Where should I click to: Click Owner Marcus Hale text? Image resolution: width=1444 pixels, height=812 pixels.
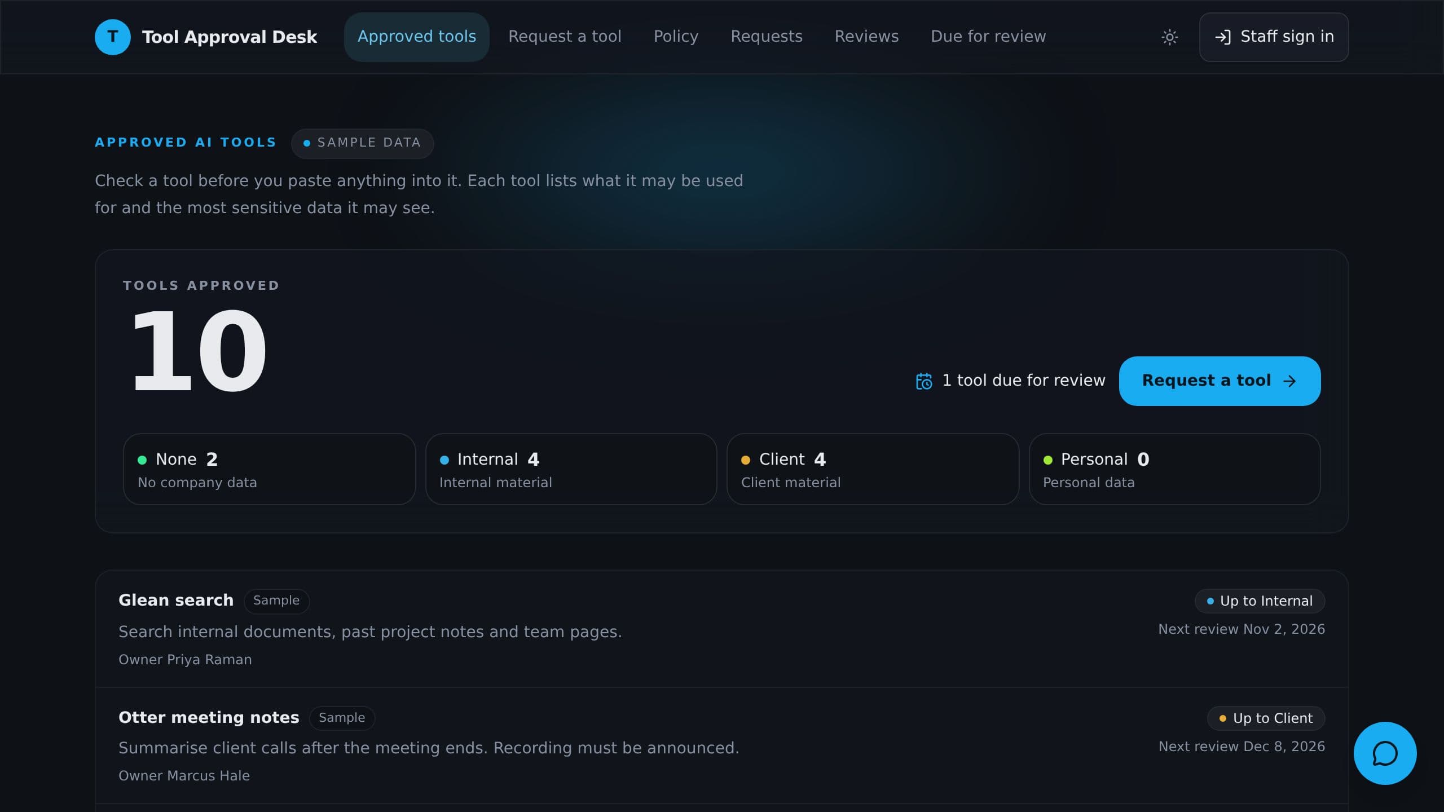point(184,776)
